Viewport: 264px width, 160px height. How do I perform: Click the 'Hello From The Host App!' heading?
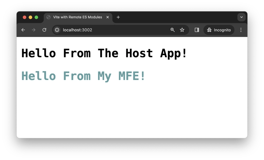click(x=104, y=54)
